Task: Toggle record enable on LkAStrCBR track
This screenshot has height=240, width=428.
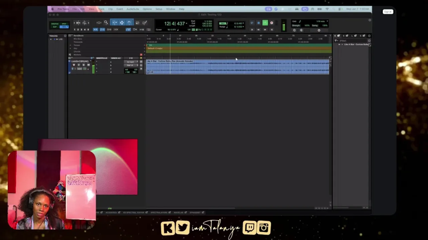Action: pyautogui.click(x=74, y=65)
